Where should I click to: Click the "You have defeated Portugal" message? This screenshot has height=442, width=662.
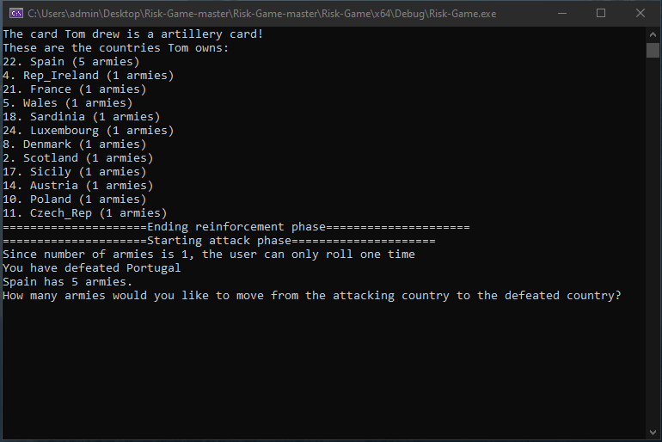point(92,268)
